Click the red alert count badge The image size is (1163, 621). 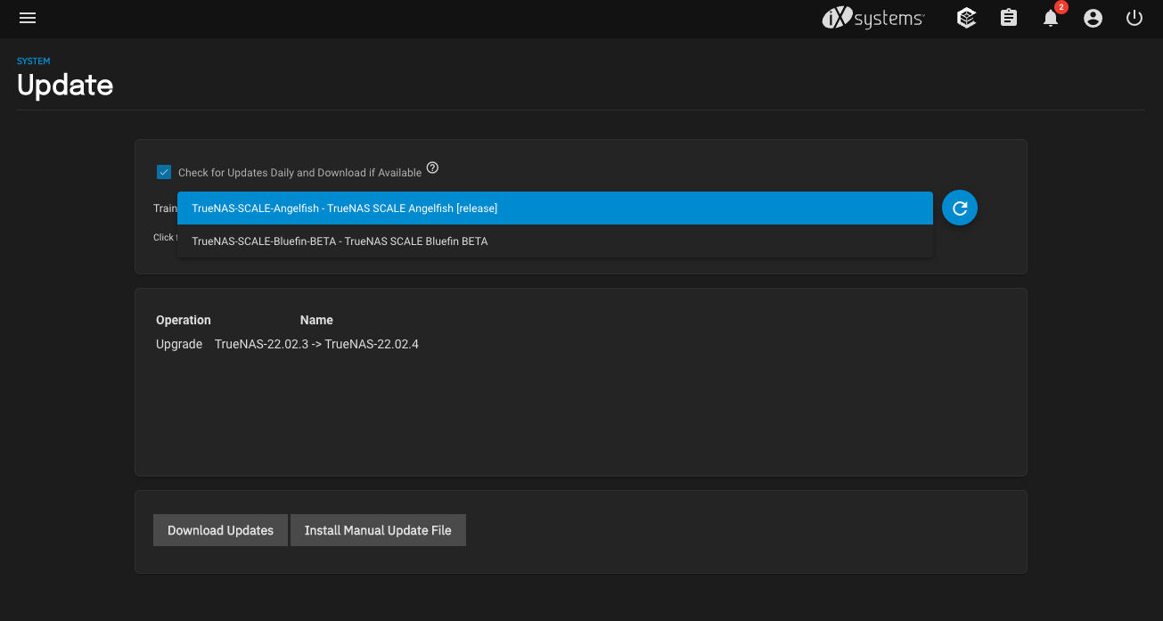[1061, 8]
